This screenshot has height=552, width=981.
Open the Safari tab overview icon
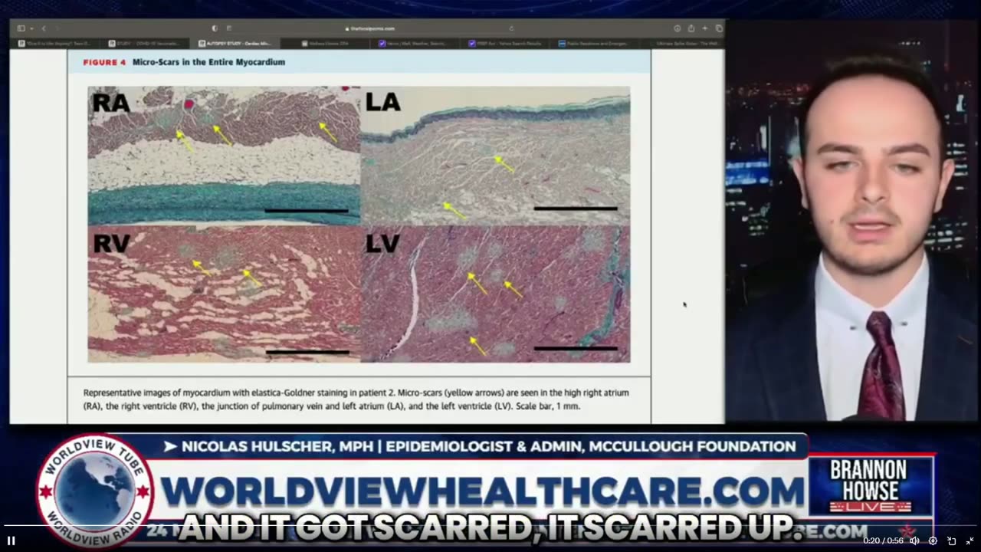pyautogui.click(x=718, y=28)
